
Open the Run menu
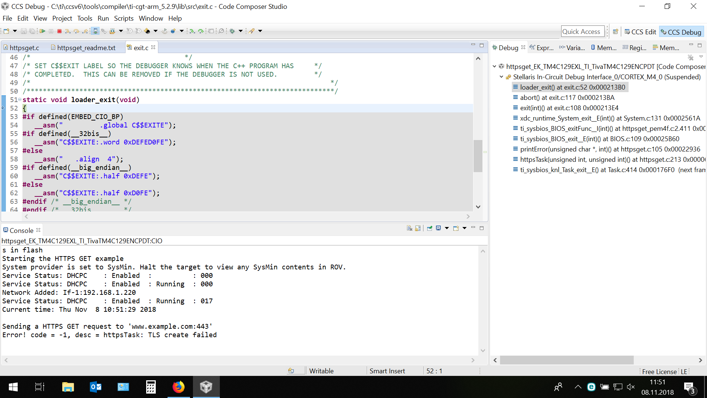coord(103,18)
